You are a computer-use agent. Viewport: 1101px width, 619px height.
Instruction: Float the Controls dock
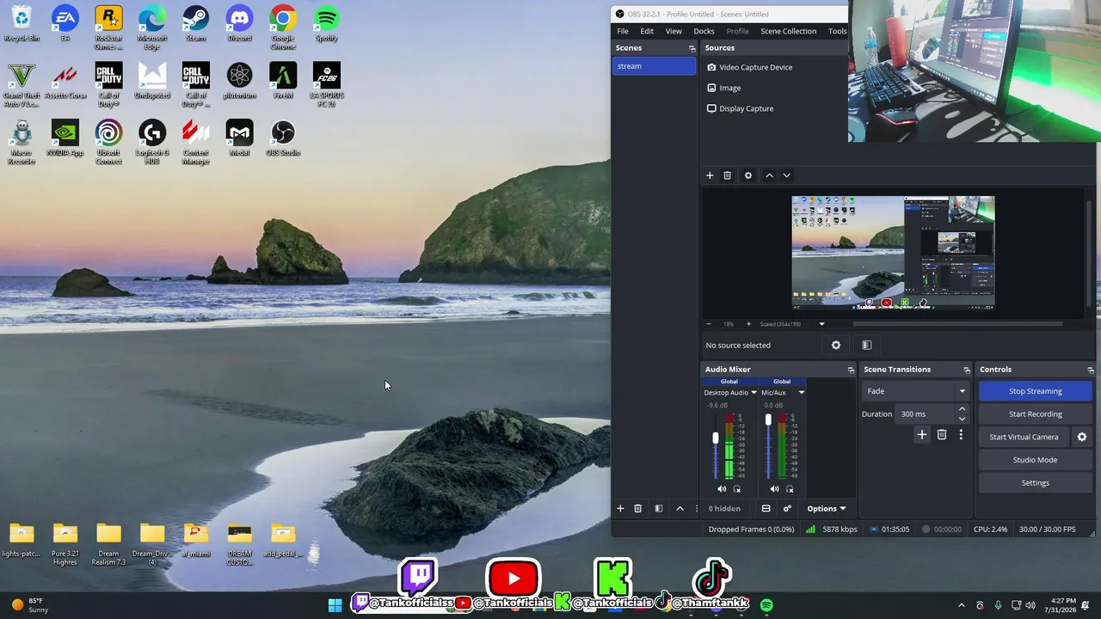(1090, 370)
